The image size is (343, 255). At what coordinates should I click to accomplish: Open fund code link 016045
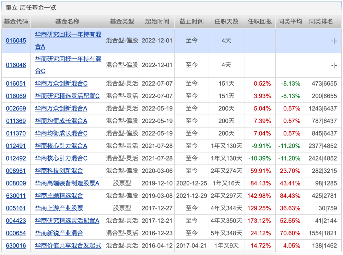coord(16,41)
